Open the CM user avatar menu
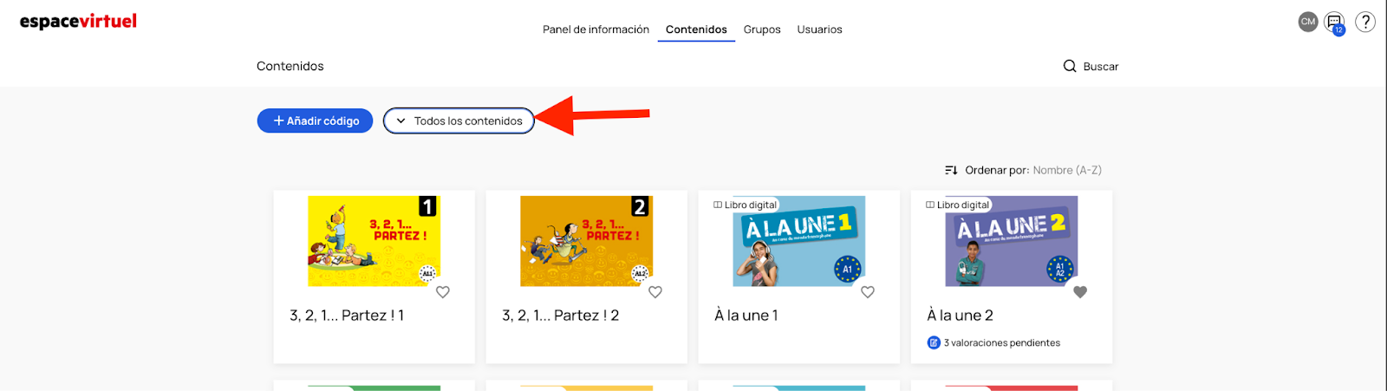1387x391 pixels. click(x=1307, y=22)
